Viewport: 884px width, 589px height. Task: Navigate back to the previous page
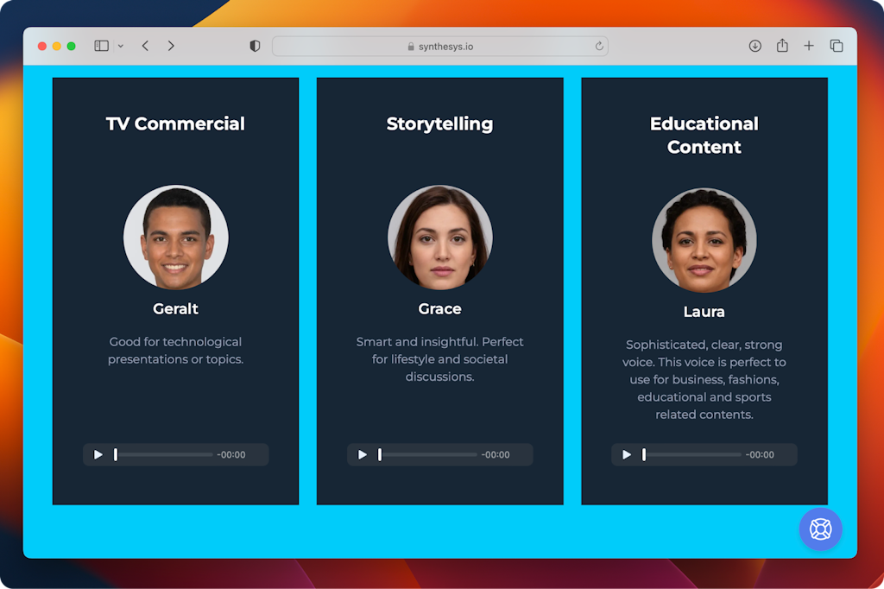pyautogui.click(x=144, y=46)
